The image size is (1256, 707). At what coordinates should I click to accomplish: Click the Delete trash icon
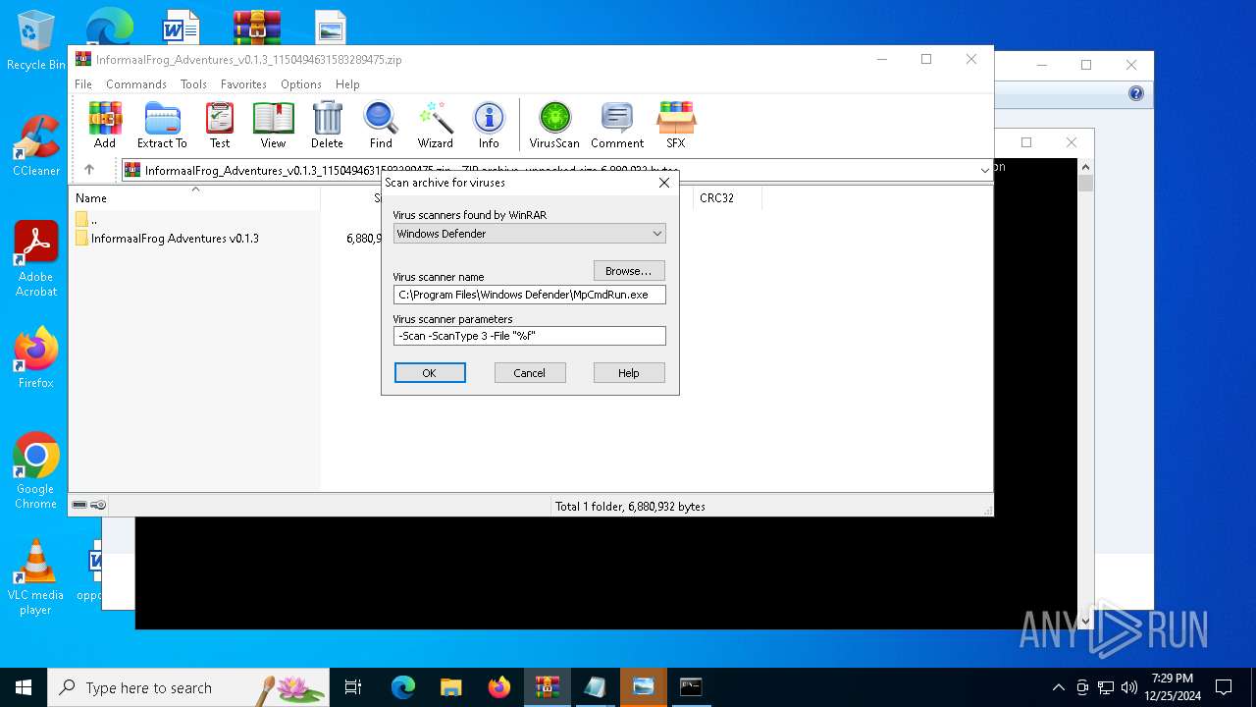327,125
